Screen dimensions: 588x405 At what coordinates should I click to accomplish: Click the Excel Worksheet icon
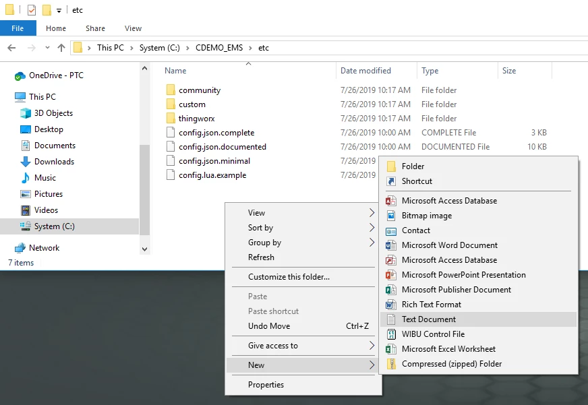(x=391, y=349)
